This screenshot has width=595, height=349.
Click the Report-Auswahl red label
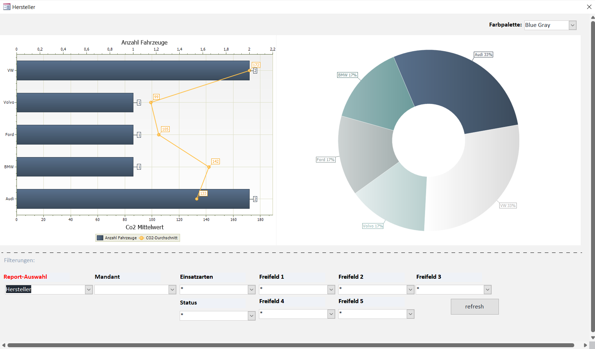coord(25,277)
